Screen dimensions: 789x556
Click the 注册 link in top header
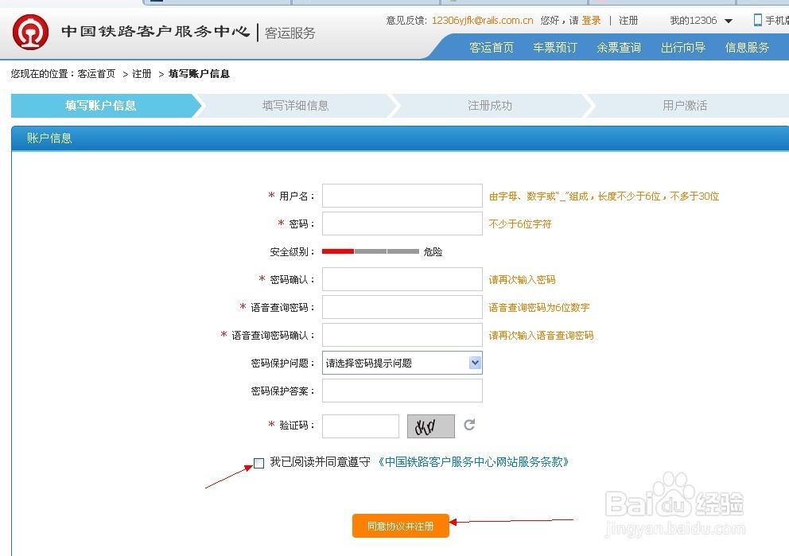pos(628,21)
